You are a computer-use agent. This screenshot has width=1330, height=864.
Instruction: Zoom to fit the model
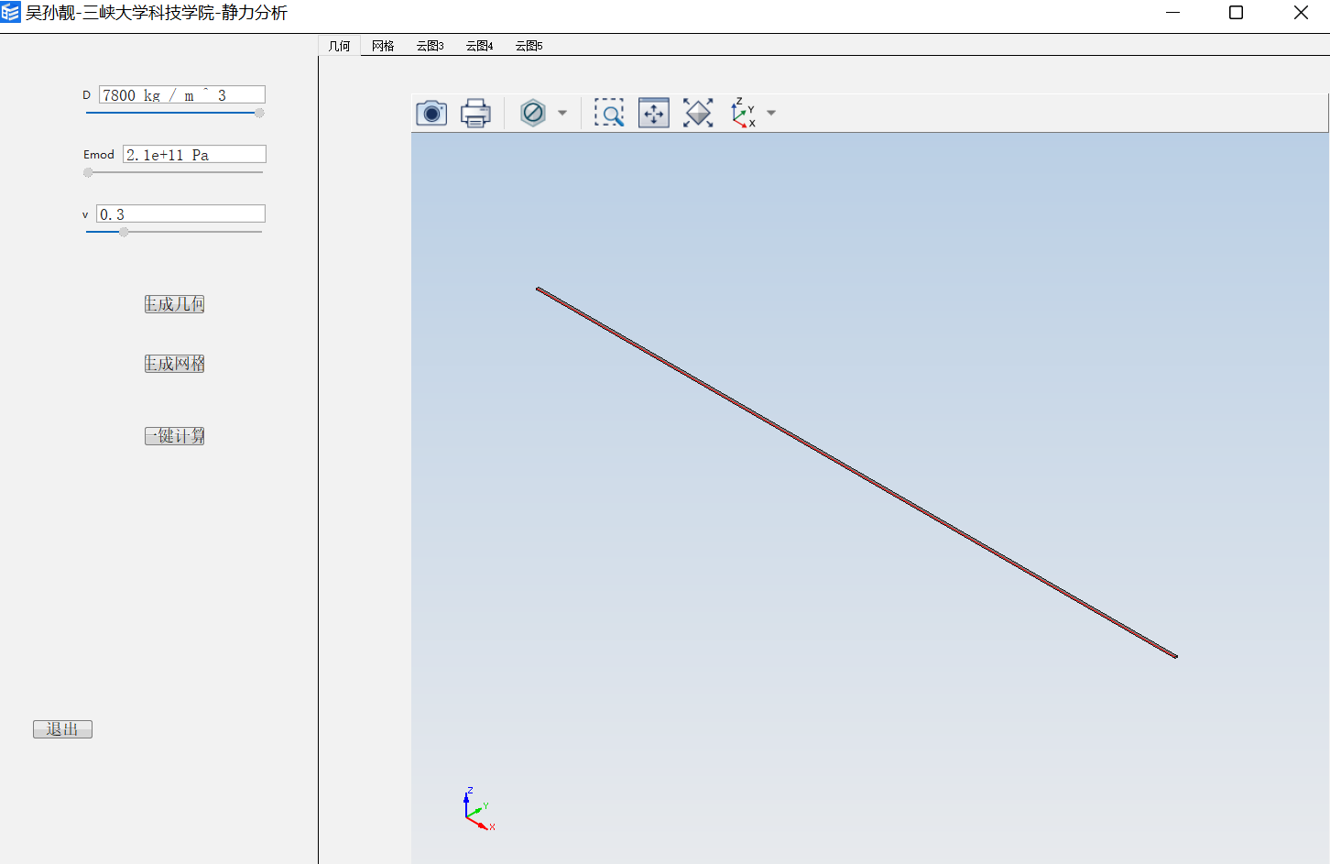point(698,113)
